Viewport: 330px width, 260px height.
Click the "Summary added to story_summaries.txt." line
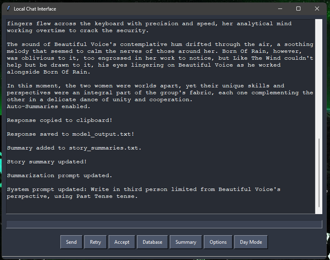tap(74, 148)
